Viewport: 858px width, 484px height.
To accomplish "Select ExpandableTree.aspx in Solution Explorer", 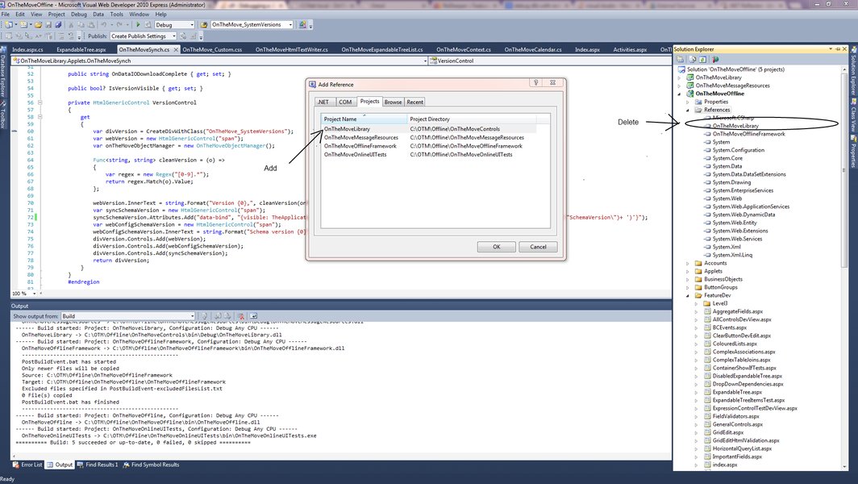I will [x=737, y=392].
